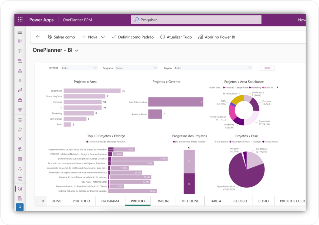Open the palm tree vacation icon in sidebar
Viewport: 319px width, 225px height.
tap(20, 149)
